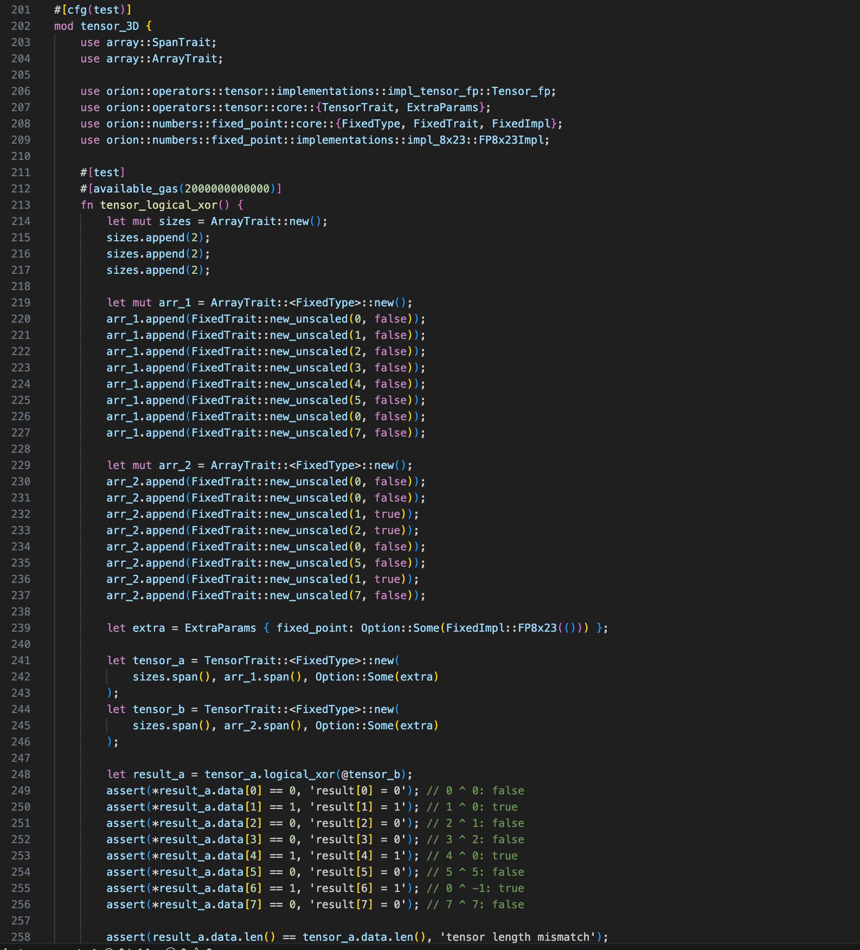Click 'sizes' variable declaration on line 214
Image resolution: width=860 pixels, height=950 pixels.
[x=175, y=221]
